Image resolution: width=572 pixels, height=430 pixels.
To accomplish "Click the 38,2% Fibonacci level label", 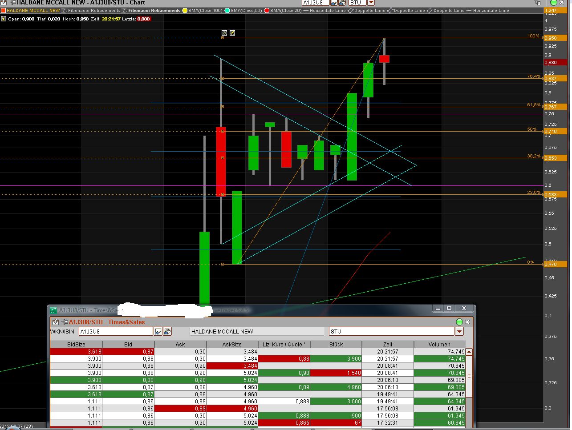I will pos(534,156).
